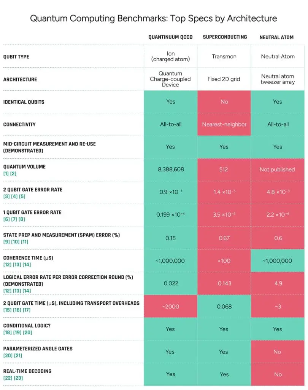This screenshot has width=308, height=390.
Task: Open reference [5] under 2 Qubit Gate Error Rate
Action: (22, 197)
